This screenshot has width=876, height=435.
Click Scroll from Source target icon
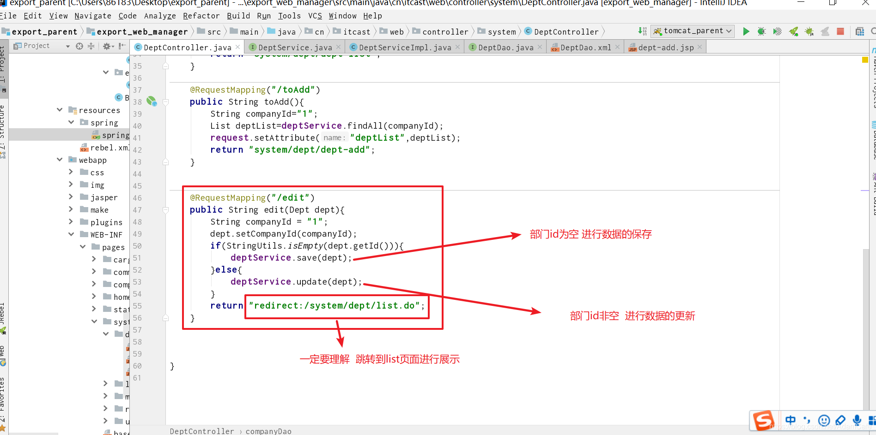(x=79, y=46)
